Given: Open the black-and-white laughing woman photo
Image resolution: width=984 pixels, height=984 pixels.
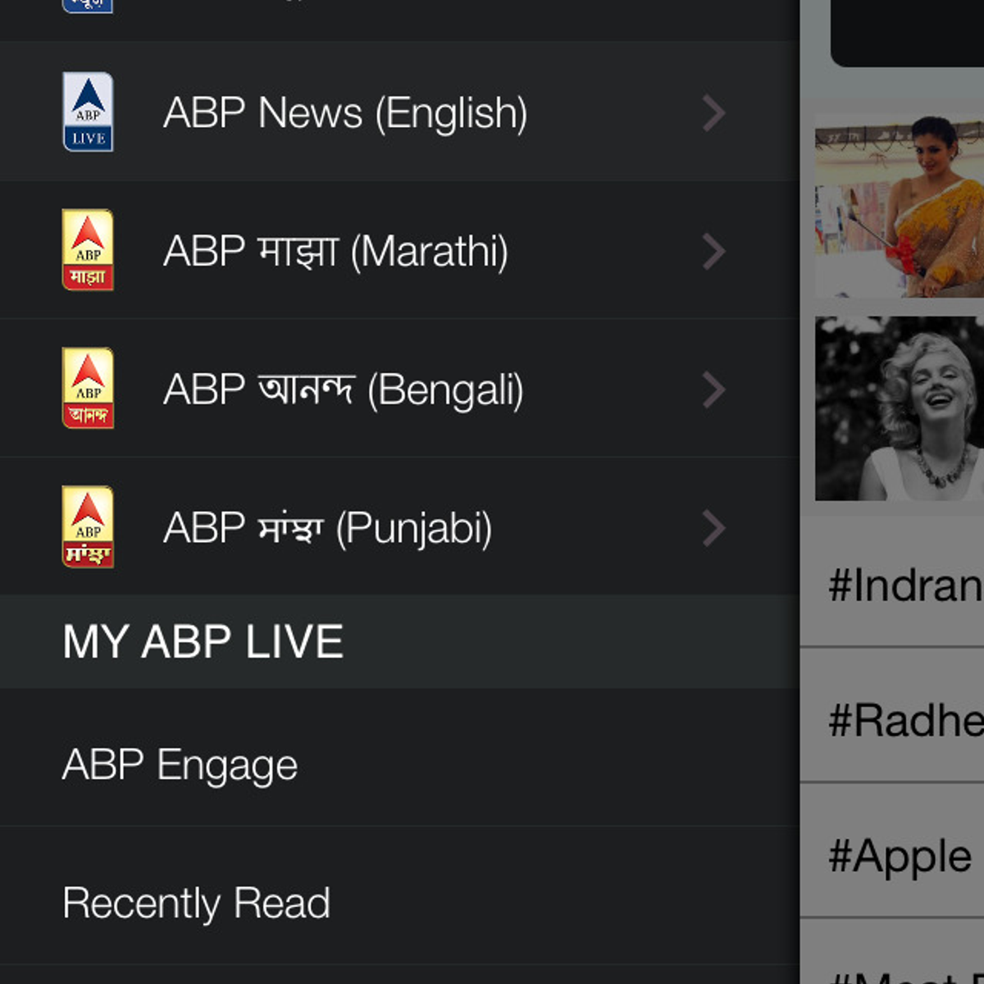Looking at the screenshot, I should pos(900,408).
